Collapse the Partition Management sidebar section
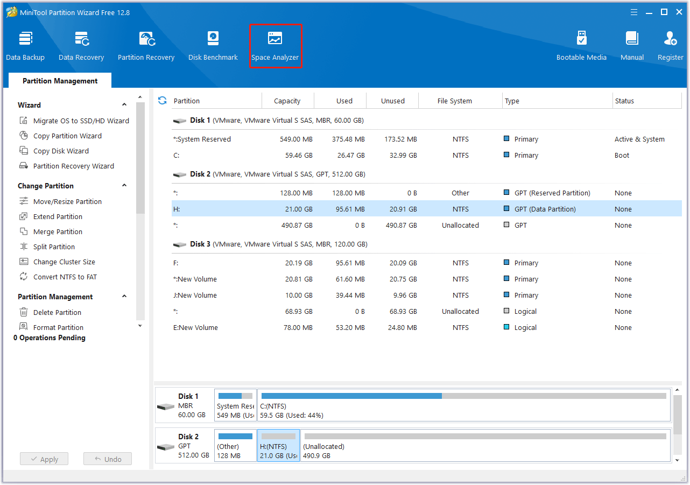 [124, 297]
